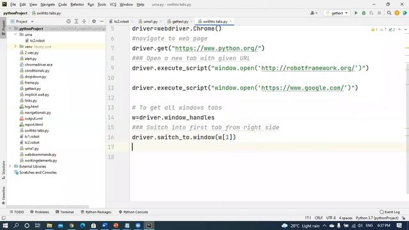This screenshot has width=409, height=230.
Task: Open run configuration dropdown gettext
Action: 337,13
